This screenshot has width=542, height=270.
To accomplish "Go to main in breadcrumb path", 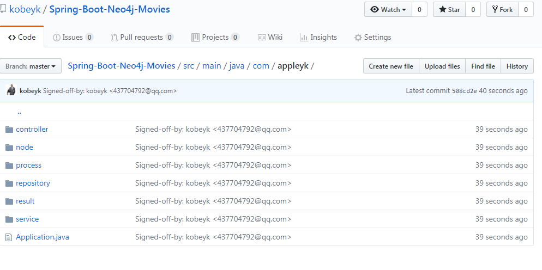I will point(212,66).
